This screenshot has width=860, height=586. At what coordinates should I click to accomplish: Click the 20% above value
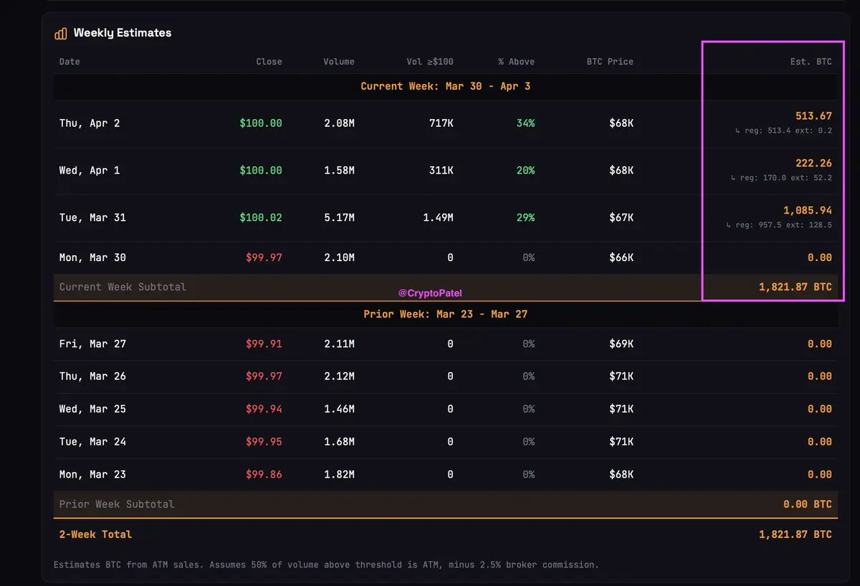525,171
